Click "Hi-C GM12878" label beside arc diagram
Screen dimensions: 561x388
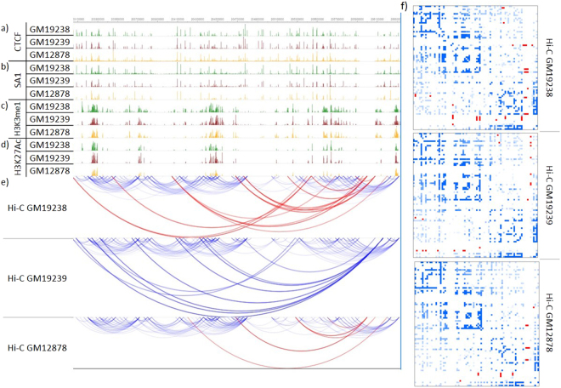pyautogui.click(x=37, y=348)
